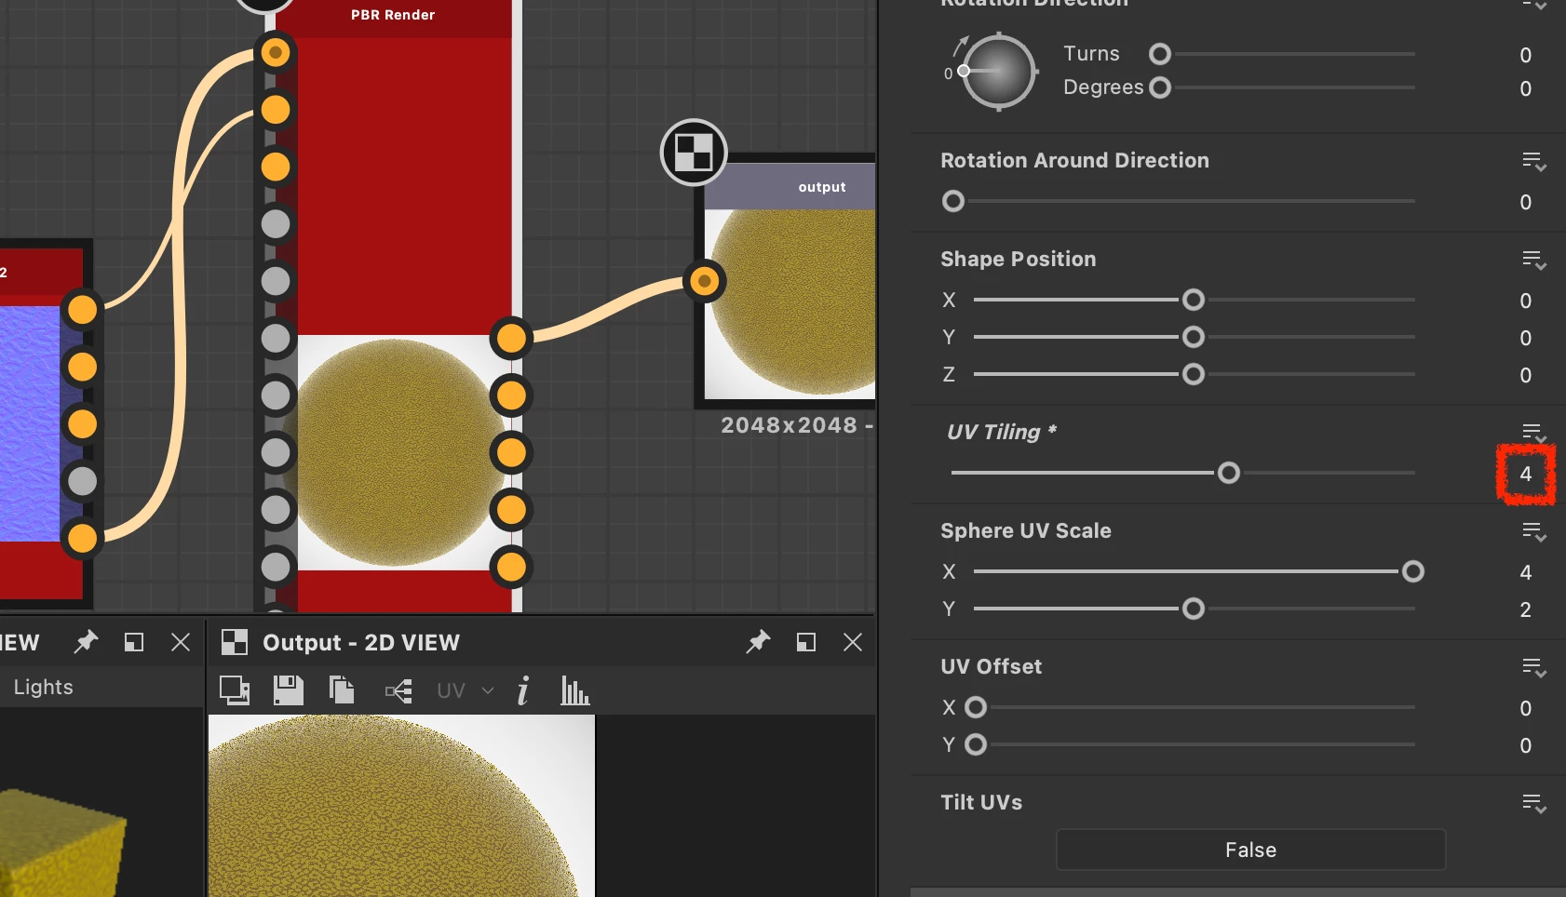Click the output node preview thumbnail
The height and width of the screenshot is (897, 1566).
point(790,303)
